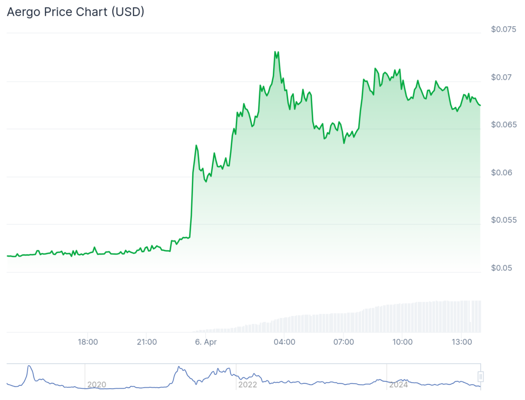Click the $0.07 price axis label

click(x=501, y=77)
